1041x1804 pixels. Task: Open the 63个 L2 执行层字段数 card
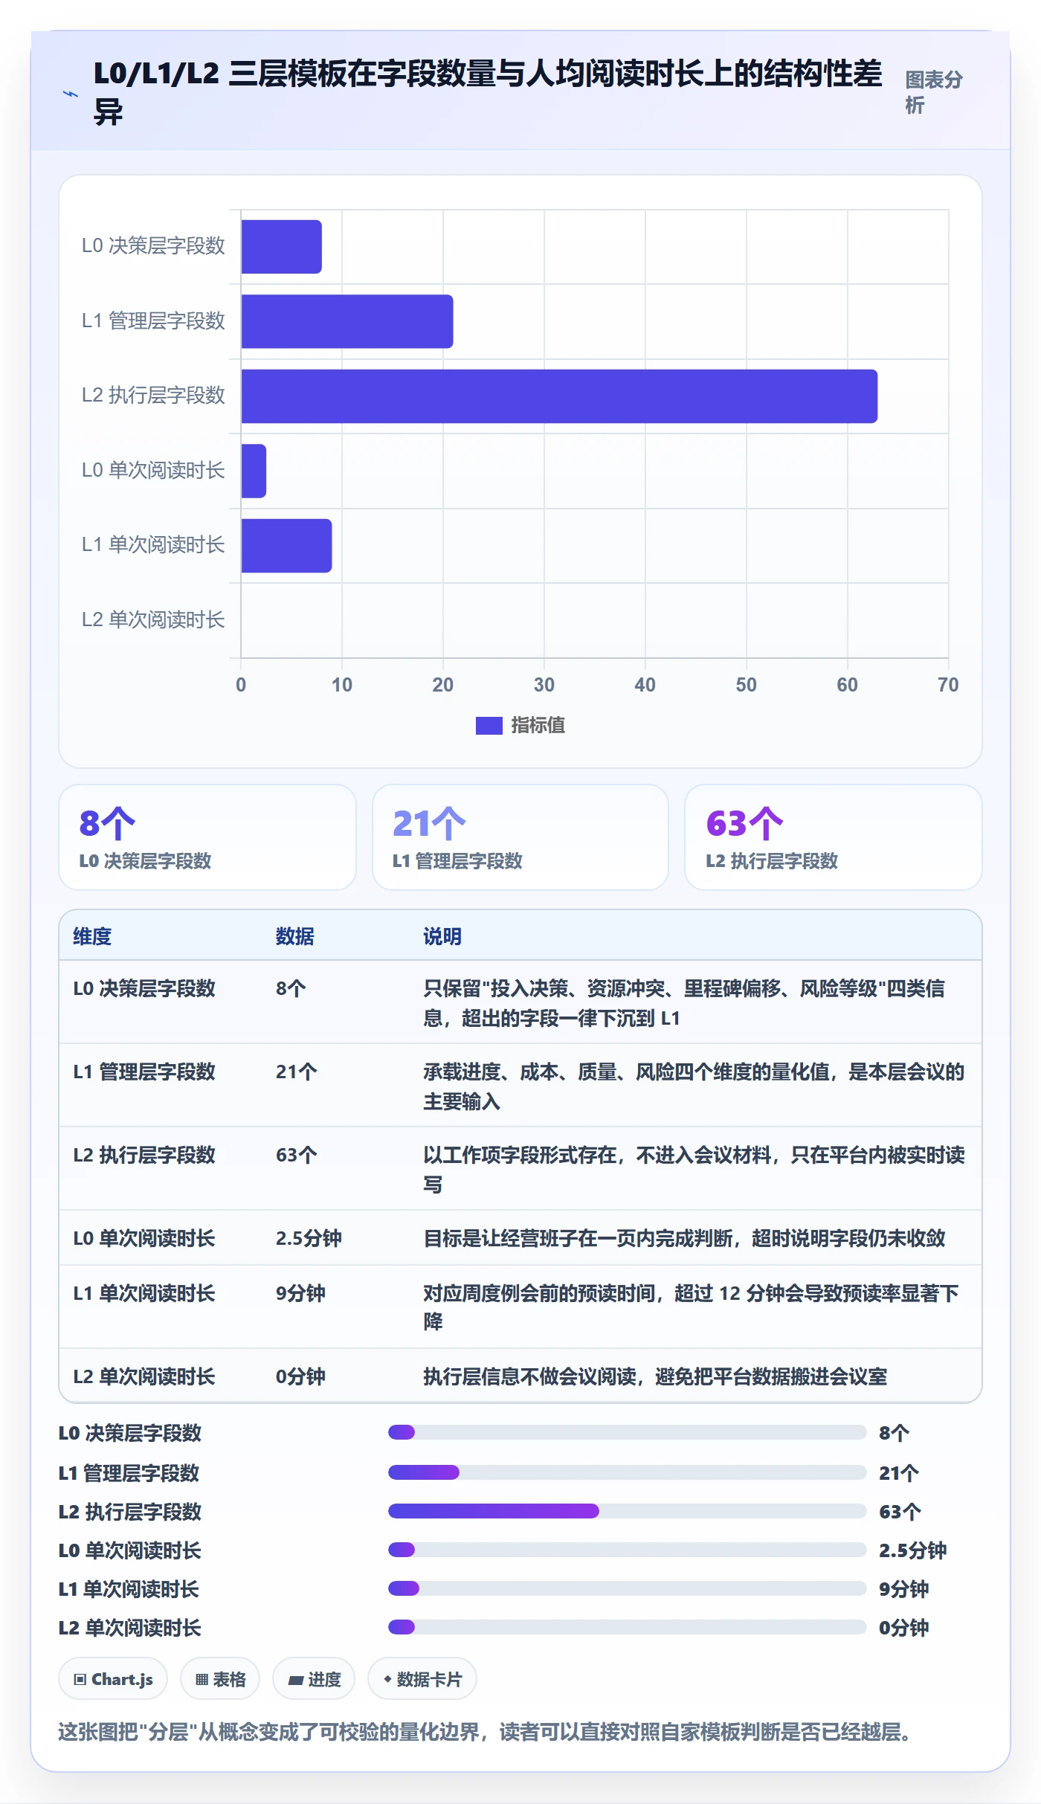(834, 837)
